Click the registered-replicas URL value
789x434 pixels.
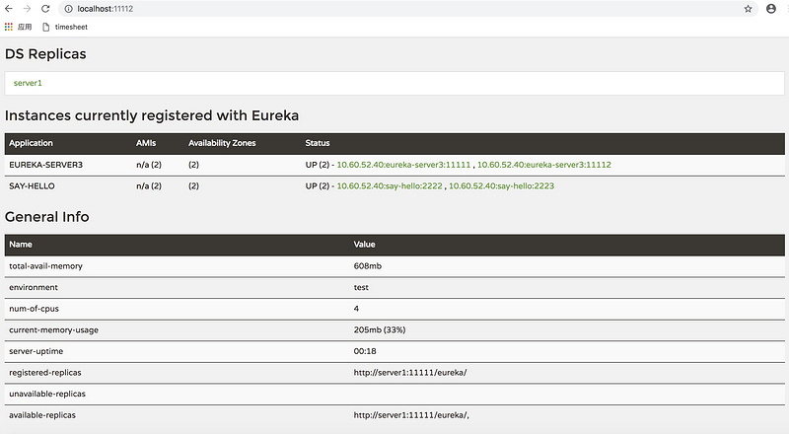tap(409, 372)
